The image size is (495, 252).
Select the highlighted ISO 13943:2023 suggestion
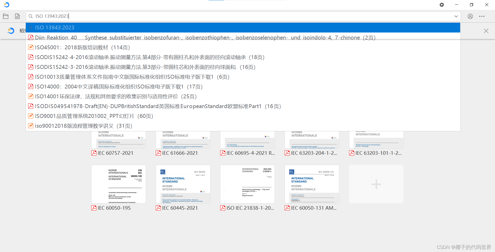[x=243, y=28]
